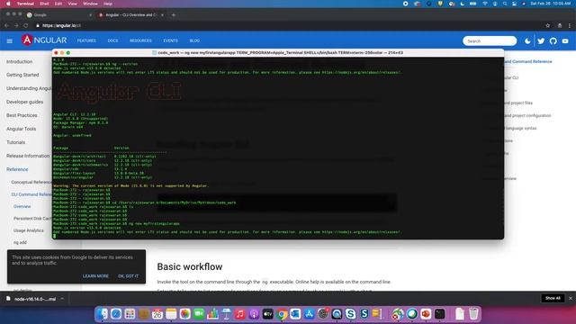576x324 pixels.
Task: Expand the Release Information sidebar section
Action: click(x=28, y=156)
